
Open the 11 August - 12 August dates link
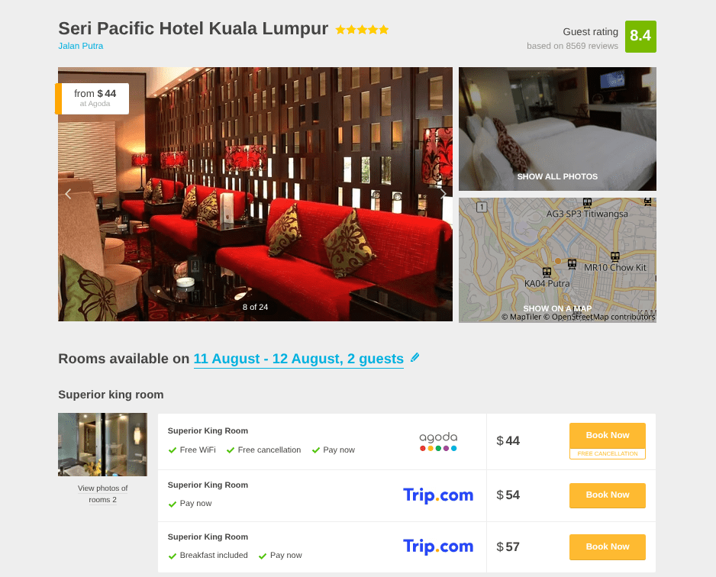point(298,359)
